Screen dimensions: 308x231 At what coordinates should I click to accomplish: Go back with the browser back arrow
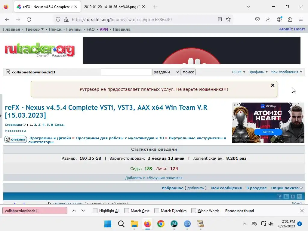pyautogui.click(x=7, y=20)
